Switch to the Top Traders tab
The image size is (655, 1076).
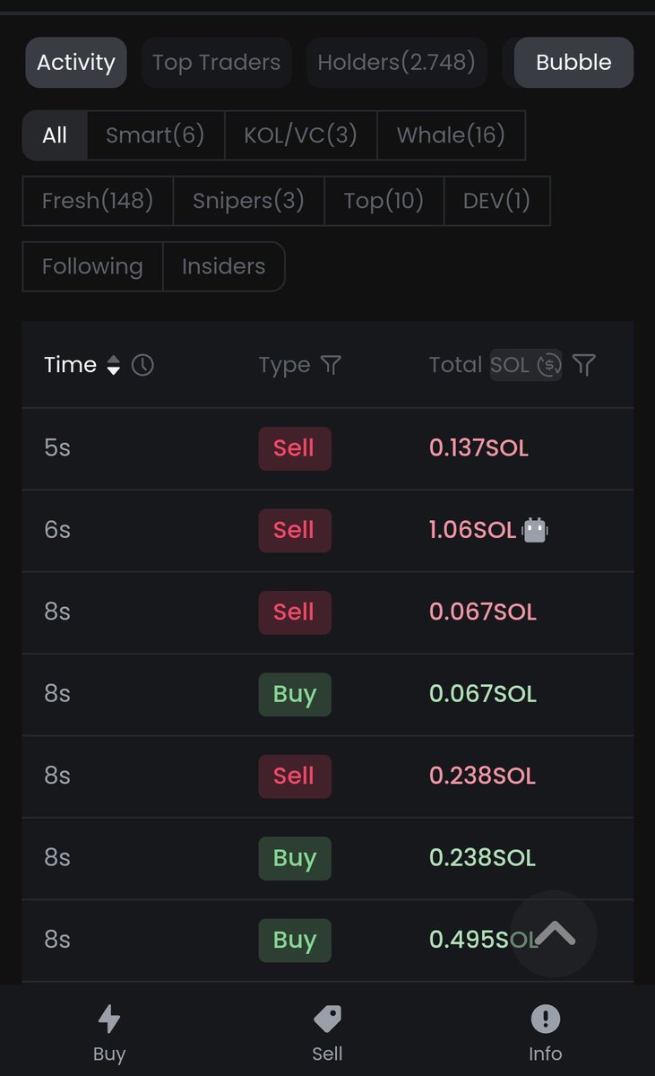tap(216, 63)
